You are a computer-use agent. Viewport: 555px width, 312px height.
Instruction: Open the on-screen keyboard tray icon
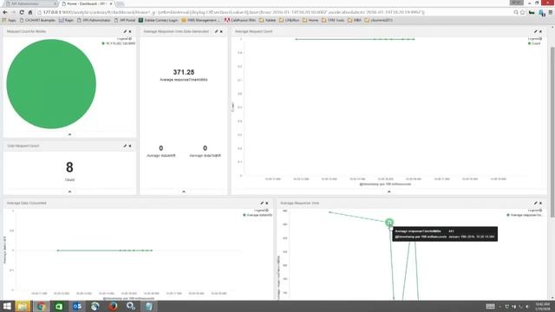(x=490, y=306)
